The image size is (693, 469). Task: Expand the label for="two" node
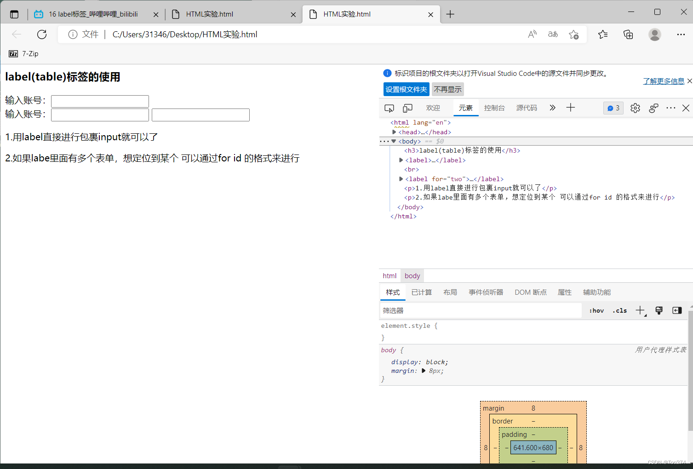coord(401,179)
